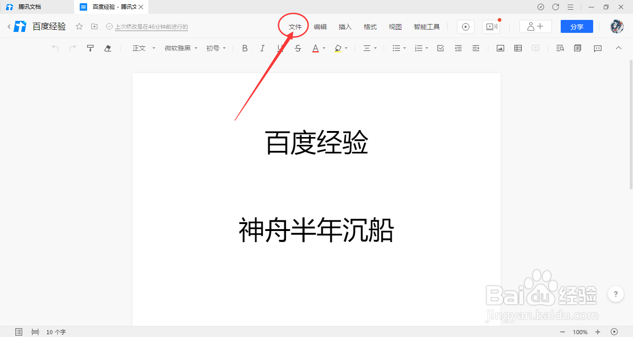Click the 10 个字 word count

click(56, 332)
